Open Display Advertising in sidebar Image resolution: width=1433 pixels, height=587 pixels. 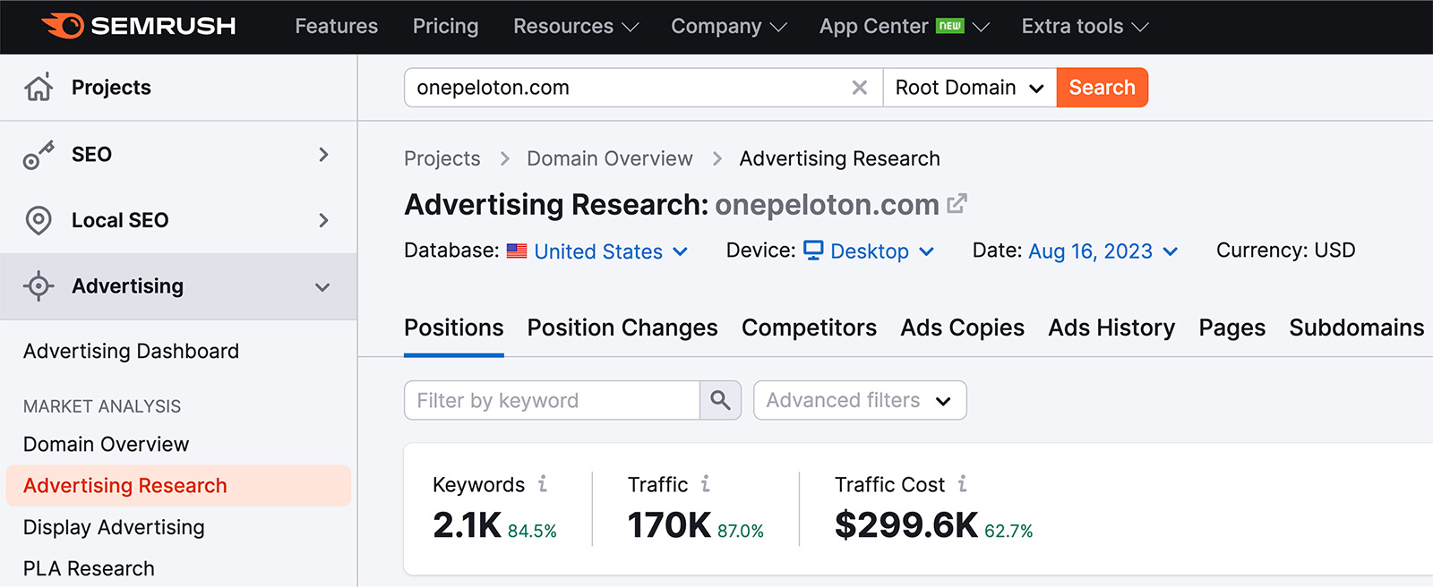click(114, 528)
